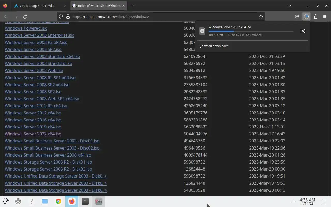
Task: Get Windows Server 2016 x64.iso
Action: click(x=33, y=120)
